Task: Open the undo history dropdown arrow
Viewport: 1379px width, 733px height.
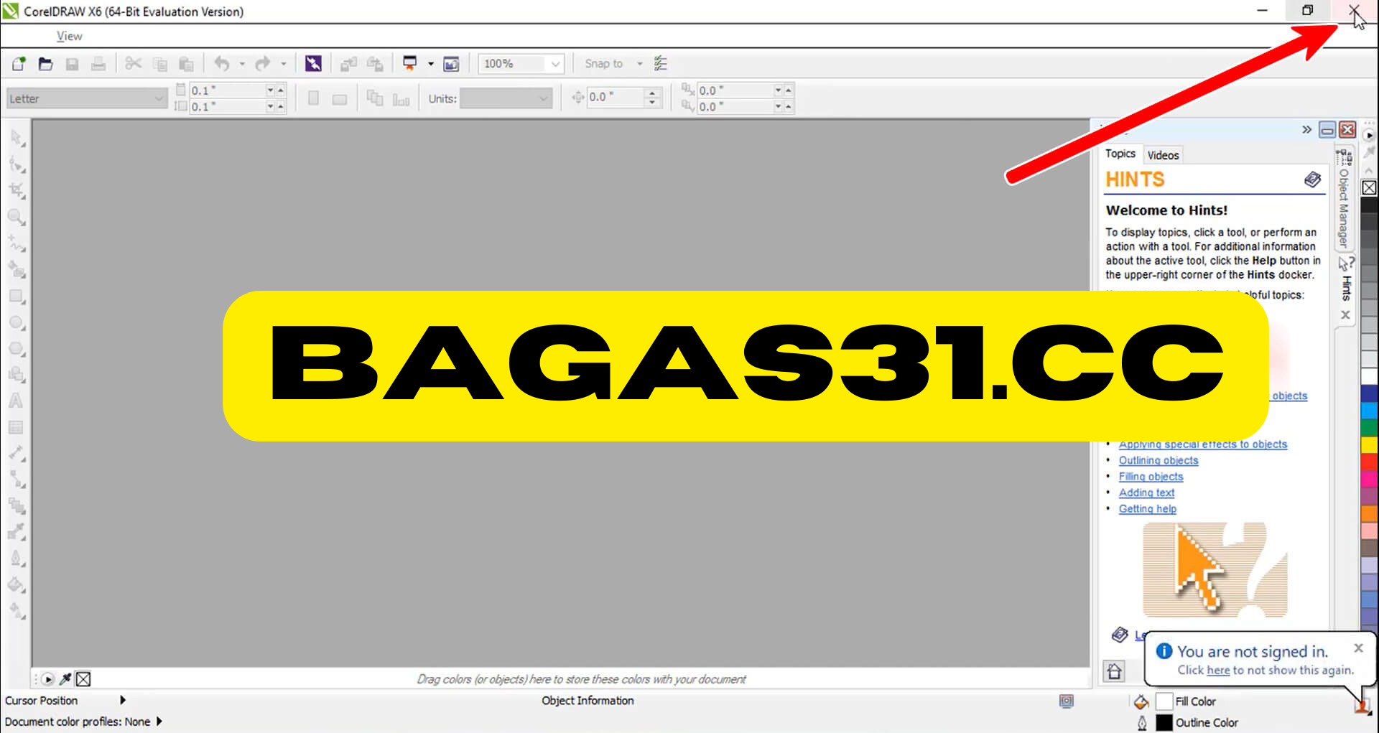Action: click(x=242, y=64)
